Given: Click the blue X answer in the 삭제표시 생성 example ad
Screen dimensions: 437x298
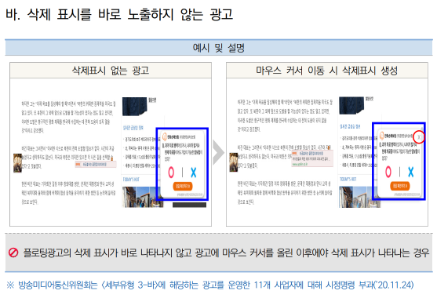Looking at the screenshot, I should (x=411, y=172).
